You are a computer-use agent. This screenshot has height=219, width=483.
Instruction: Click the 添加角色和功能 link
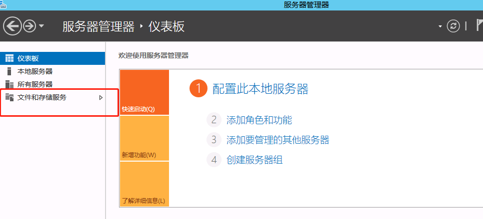tap(259, 120)
